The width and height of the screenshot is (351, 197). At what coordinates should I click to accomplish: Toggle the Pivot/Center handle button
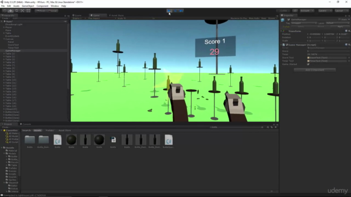click(41, 11)
